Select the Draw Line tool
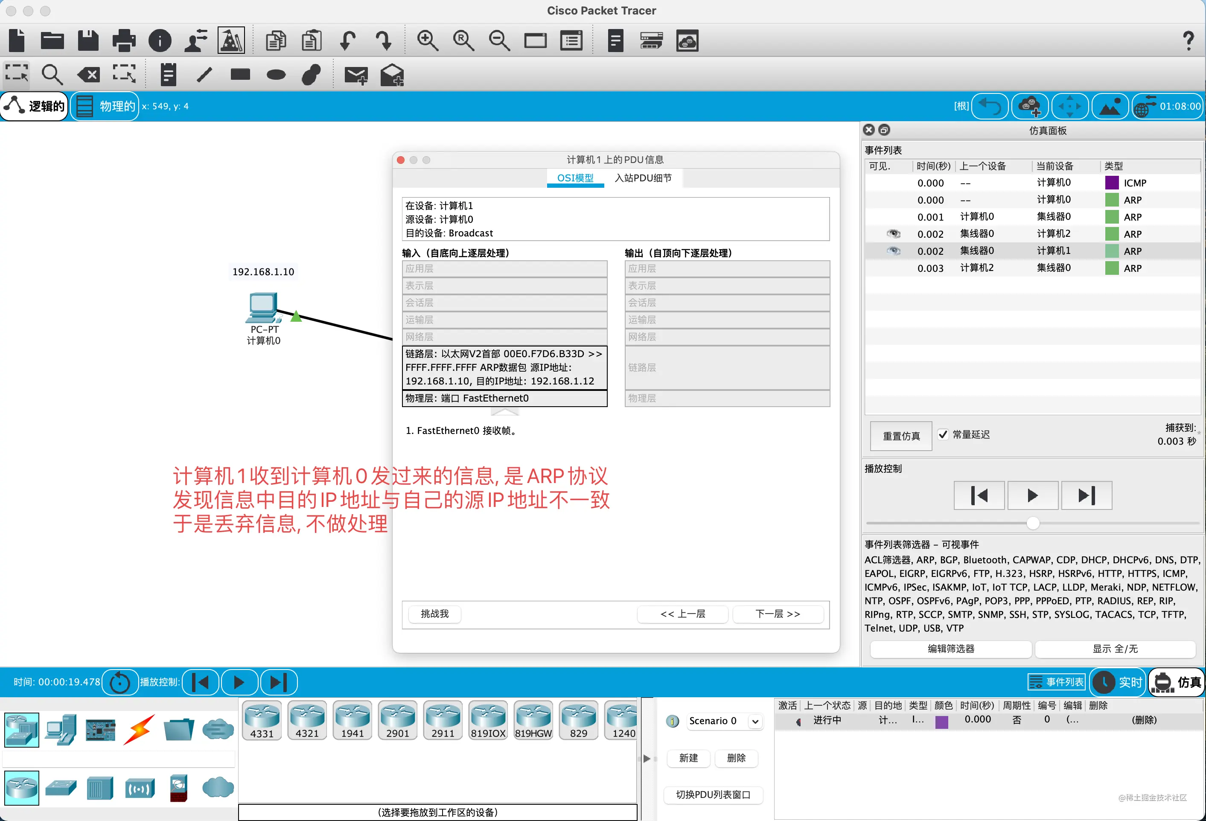Viewport: 1206px width, 821px height. pos(204,75)
